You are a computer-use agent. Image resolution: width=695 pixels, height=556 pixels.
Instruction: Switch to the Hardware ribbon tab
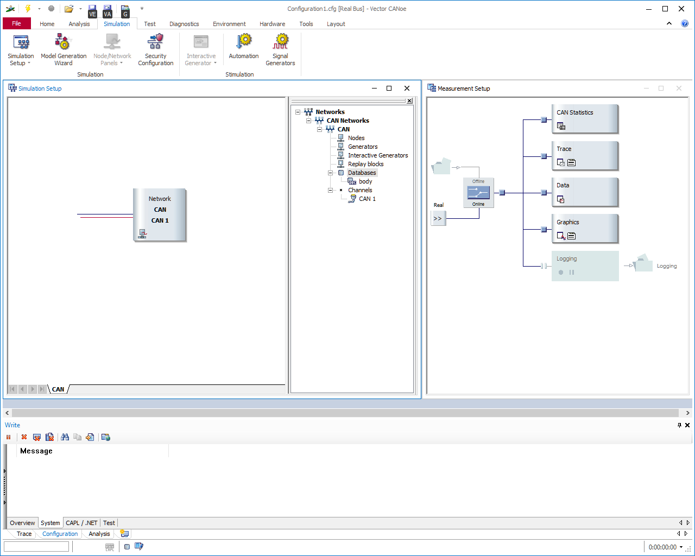pyautogui.click(x=272, y=24)
